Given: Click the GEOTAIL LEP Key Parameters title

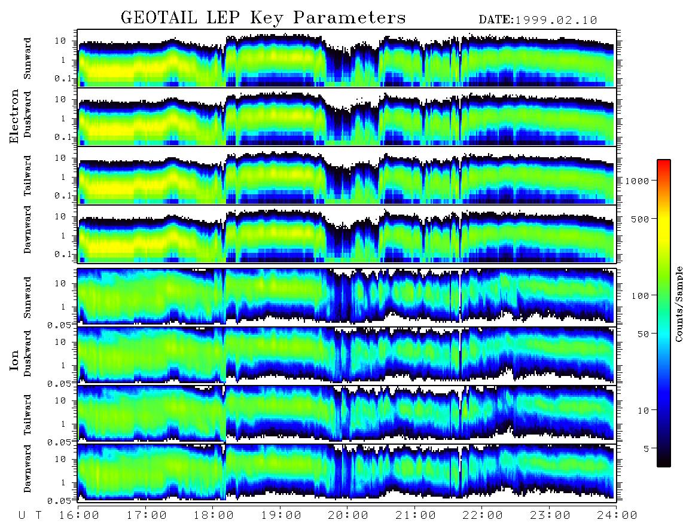Looking at the screenshot, I should click(x=263, y=18).
